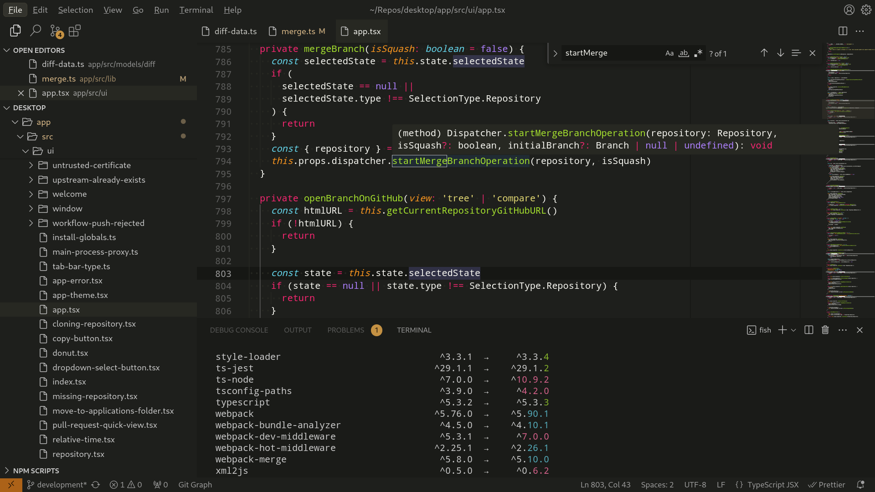Toggle Match Case in find widget

669,53
